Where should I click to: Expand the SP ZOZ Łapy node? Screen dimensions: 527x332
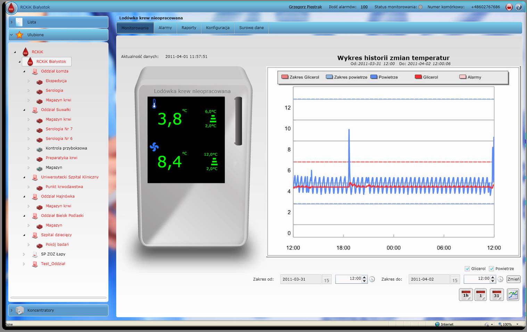tap(24, 254)
